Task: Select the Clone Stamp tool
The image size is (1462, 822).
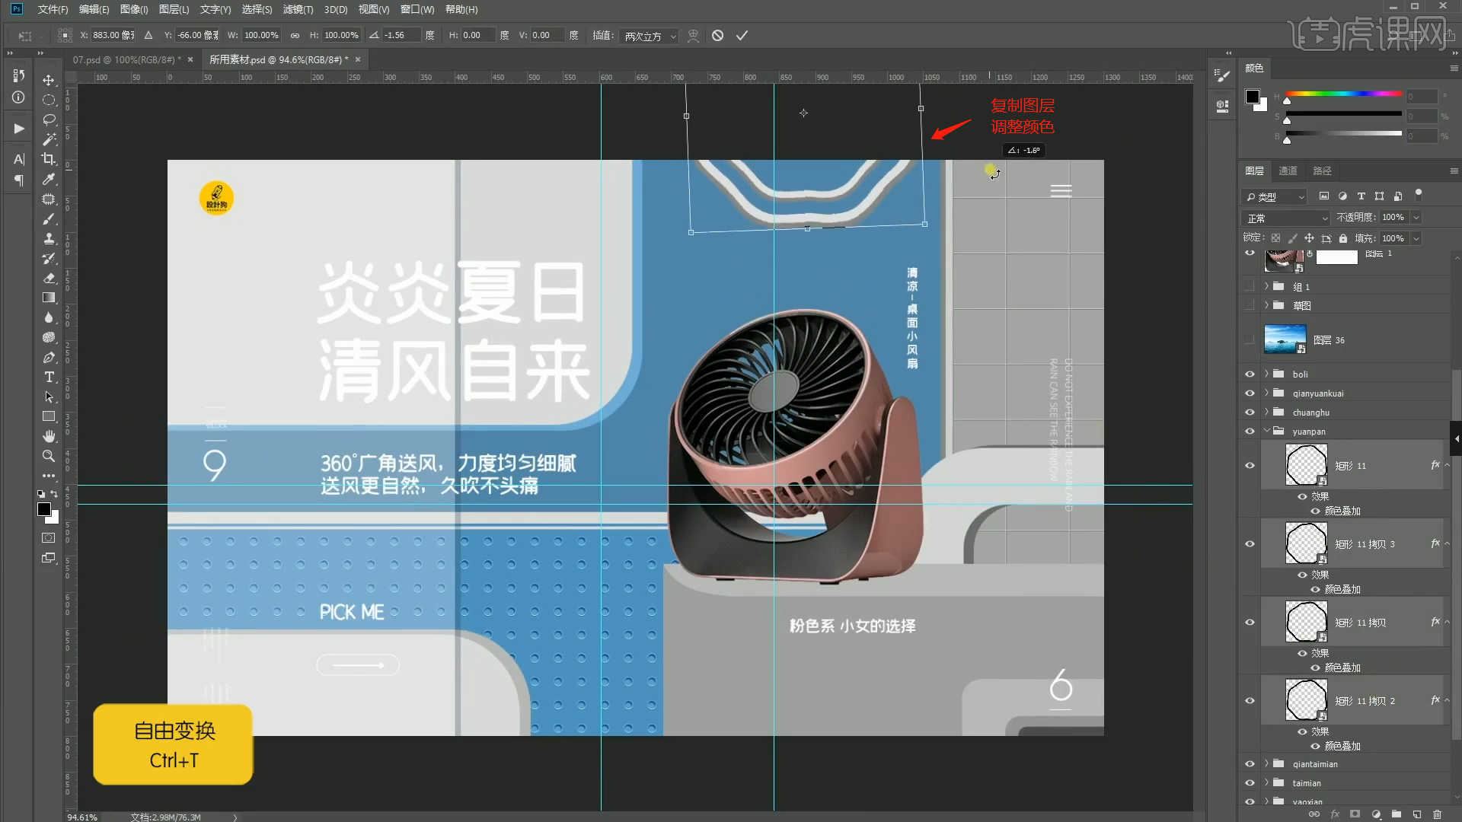Action: click(x=49, y=238)
